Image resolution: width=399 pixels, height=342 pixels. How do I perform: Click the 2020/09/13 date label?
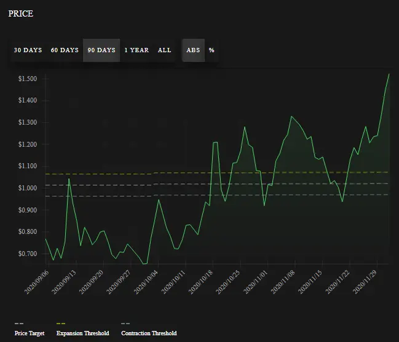pos(64,282)
